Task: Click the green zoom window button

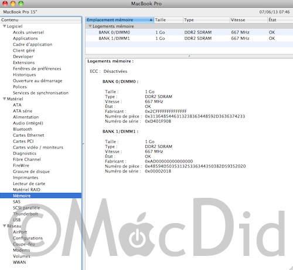Action: pyautogui.click(x=21, y=4)
